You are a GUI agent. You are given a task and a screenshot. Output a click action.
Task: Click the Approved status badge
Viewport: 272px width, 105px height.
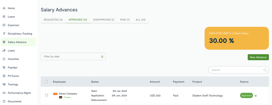[x=246, y=95]
